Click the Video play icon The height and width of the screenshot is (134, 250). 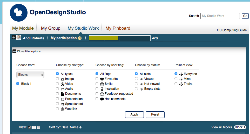tap(63, 84)
